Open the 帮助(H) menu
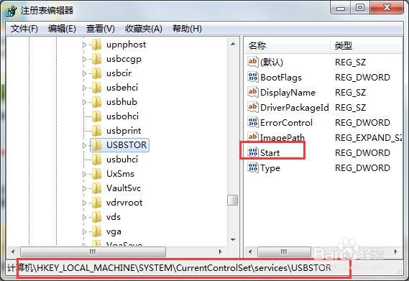The image size is (409, 281). tap(187, 29)
